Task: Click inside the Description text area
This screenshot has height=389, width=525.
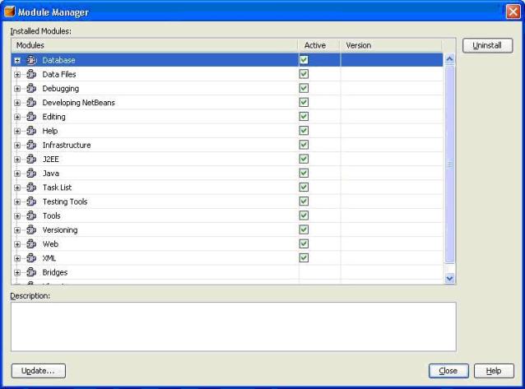Action: [x=233, y=326]
